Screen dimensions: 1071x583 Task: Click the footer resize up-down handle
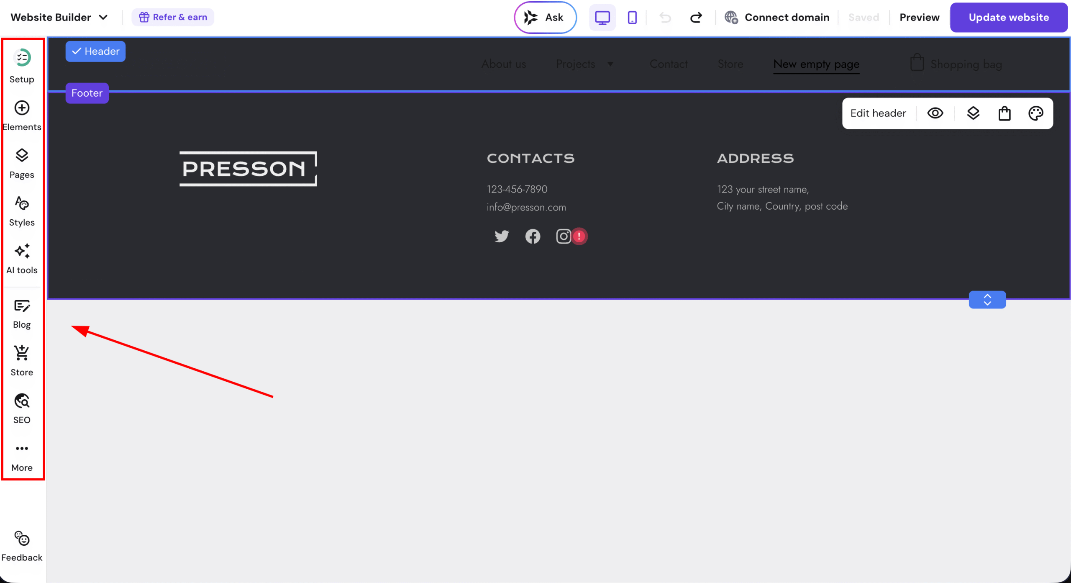[x=987, y=300]
